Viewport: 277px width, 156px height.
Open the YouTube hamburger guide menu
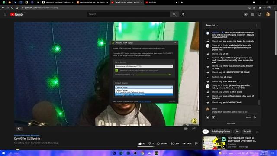tap(5, 14)
